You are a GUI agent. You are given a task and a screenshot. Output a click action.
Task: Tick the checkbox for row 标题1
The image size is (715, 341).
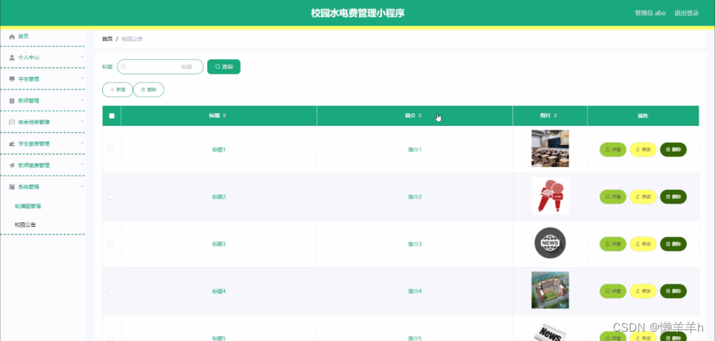point(111,150)
